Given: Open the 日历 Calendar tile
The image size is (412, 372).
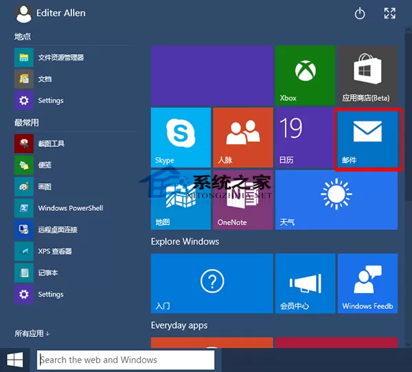Looking at the screenshot, I should 305,137.
